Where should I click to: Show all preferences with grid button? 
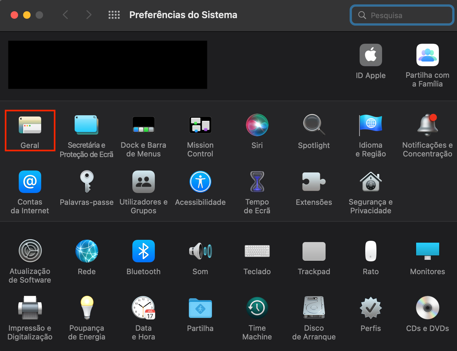point(114,15)
